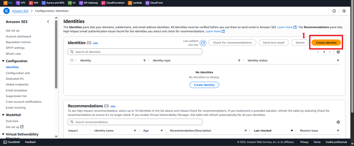The height and width of the screenshot is (146, 354).
Task: Open Recommendations table preferences gear
Action: [338, 122]
